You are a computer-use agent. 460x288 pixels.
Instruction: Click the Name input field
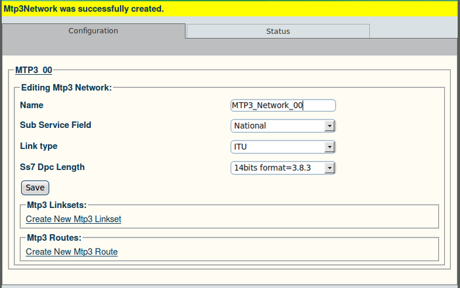pyautogui.click(x=283, y=105)
